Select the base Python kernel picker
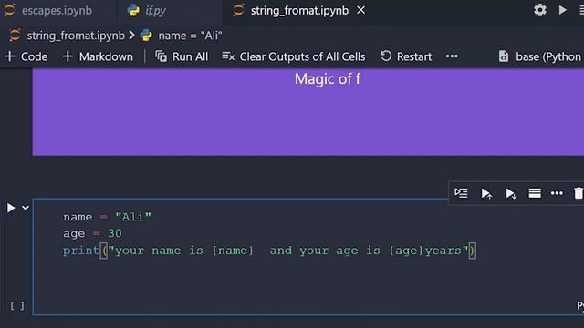The width and height of the screenshot is (584, 328). (540, 56)
